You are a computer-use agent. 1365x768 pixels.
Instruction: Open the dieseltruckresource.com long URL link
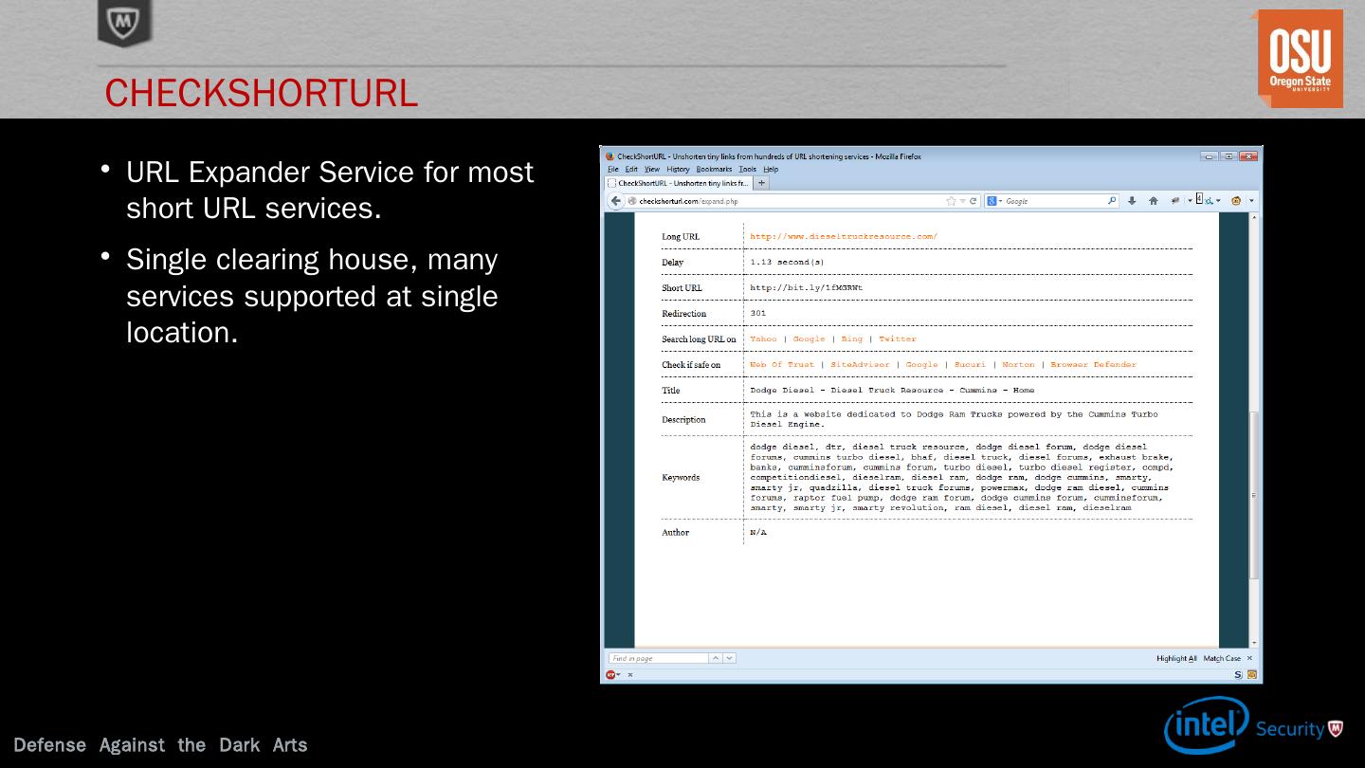[844, 236]
